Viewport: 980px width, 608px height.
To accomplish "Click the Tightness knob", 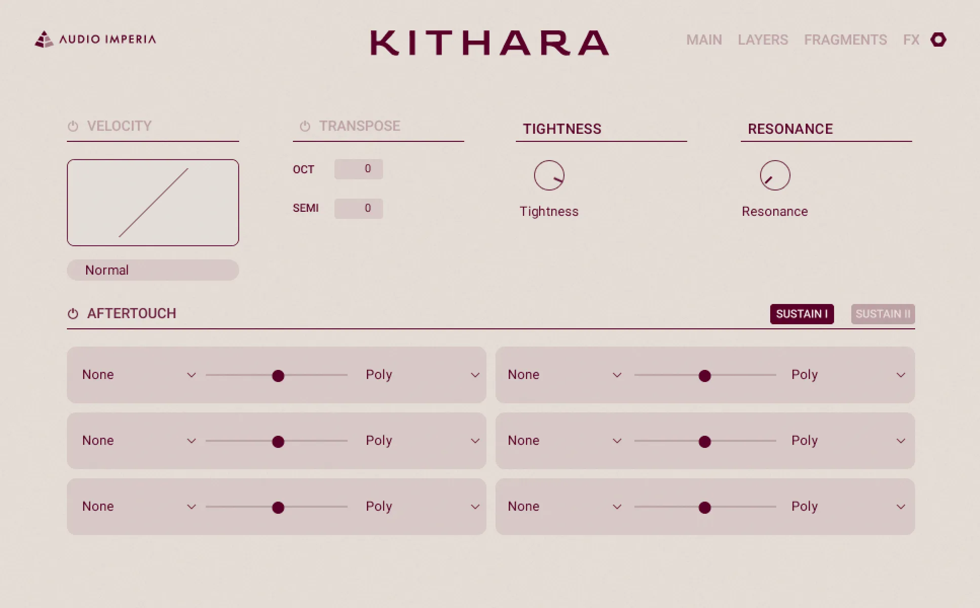I will click(x=549, y=175).
